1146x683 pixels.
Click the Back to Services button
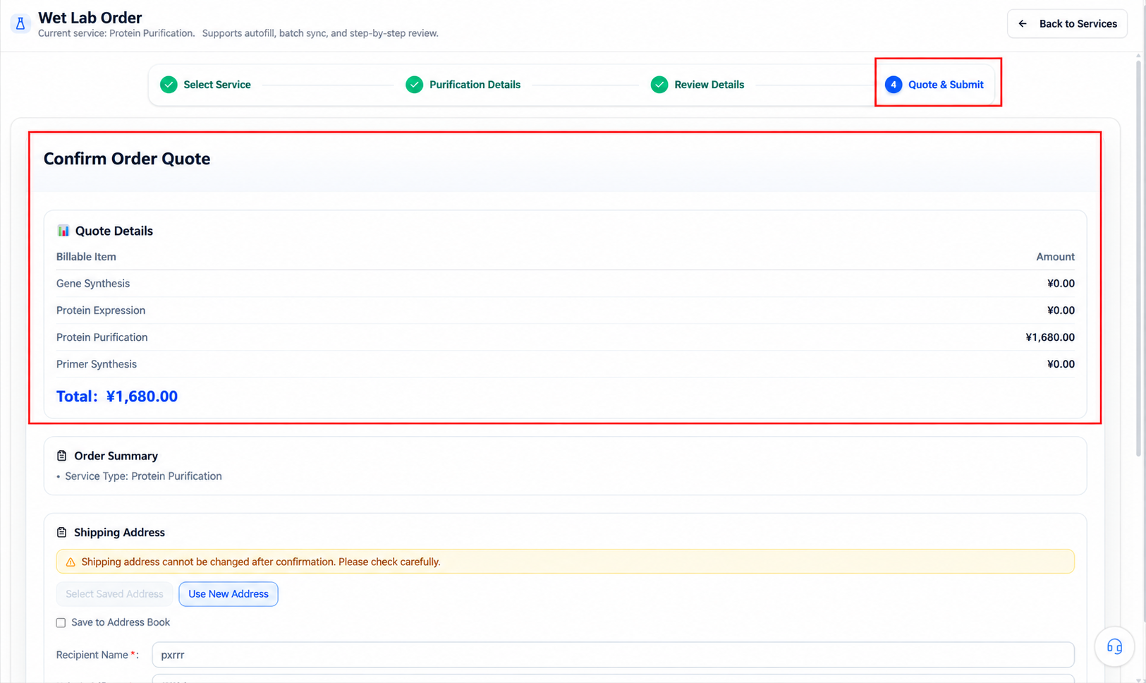coord(1067,24)
